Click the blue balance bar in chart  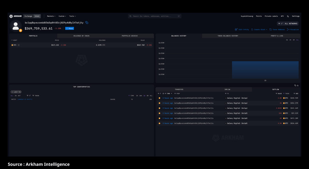[x=265, y=70]
